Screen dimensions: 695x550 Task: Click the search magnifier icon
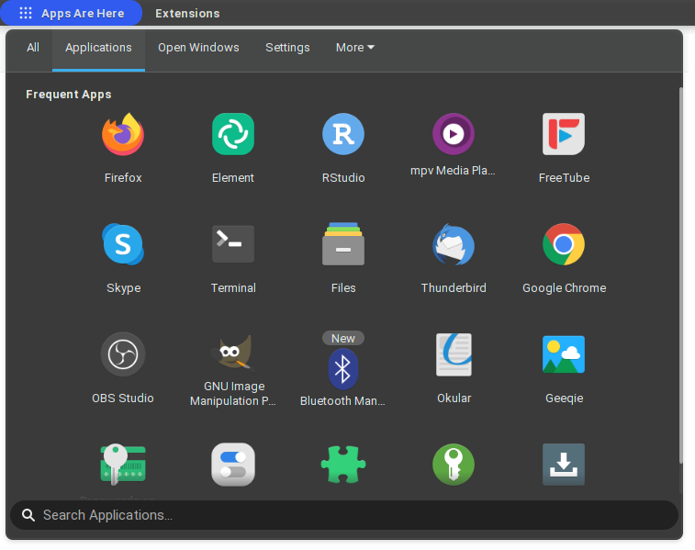click(x=28, y=515)
